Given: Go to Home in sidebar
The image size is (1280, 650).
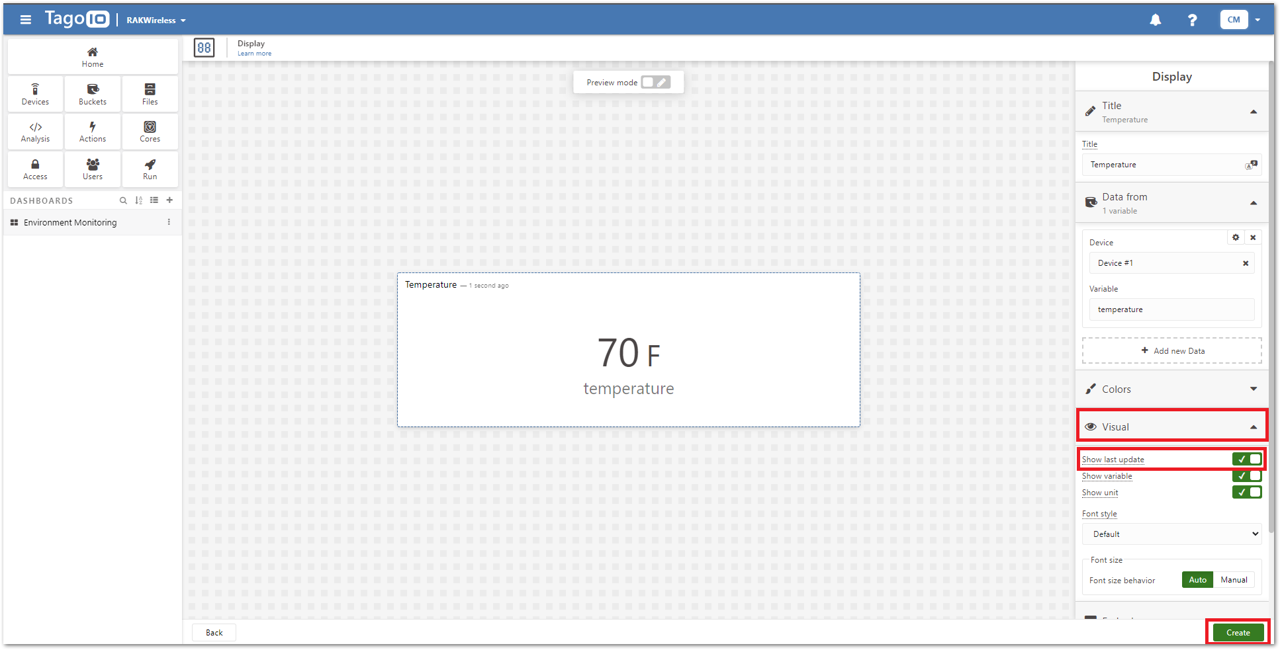Looking at the screenshot, I should [93, 57].
